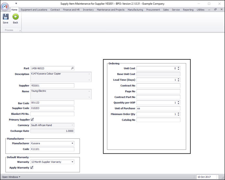Click the Contract Part No field
The image size is (225, 180).
point(159,97)
